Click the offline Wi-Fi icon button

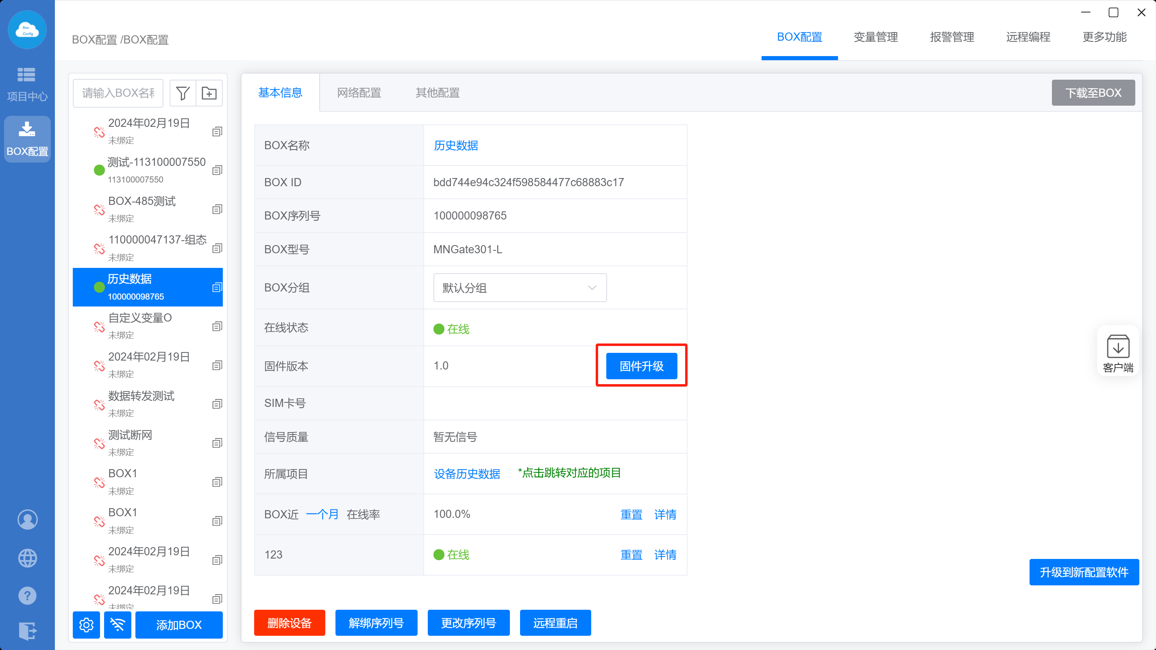pyautogui.click(x=118, y=624)
